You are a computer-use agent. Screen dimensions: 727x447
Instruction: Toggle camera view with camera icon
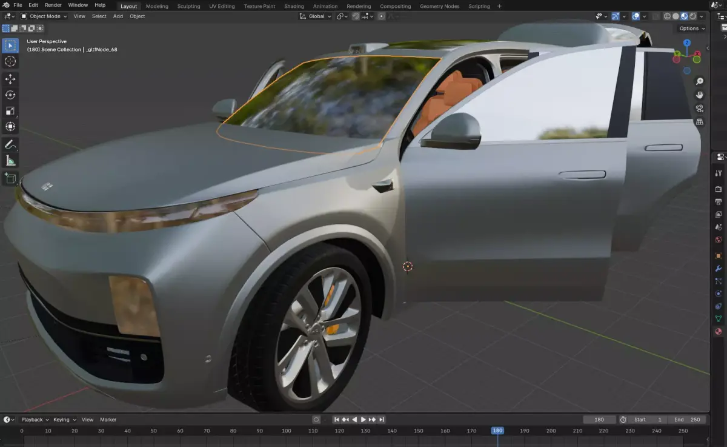(700, 109)
